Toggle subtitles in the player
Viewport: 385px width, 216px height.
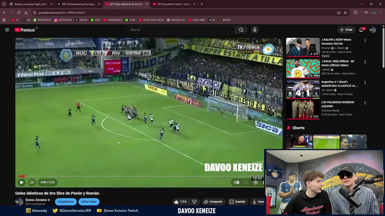coord(246,182)
